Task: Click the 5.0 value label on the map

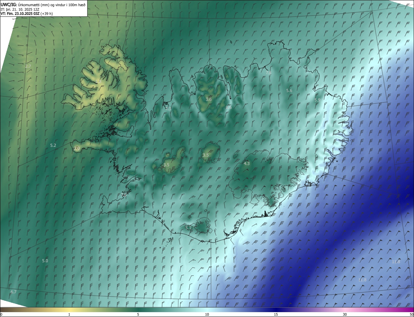Action: (x=45, y=261)
